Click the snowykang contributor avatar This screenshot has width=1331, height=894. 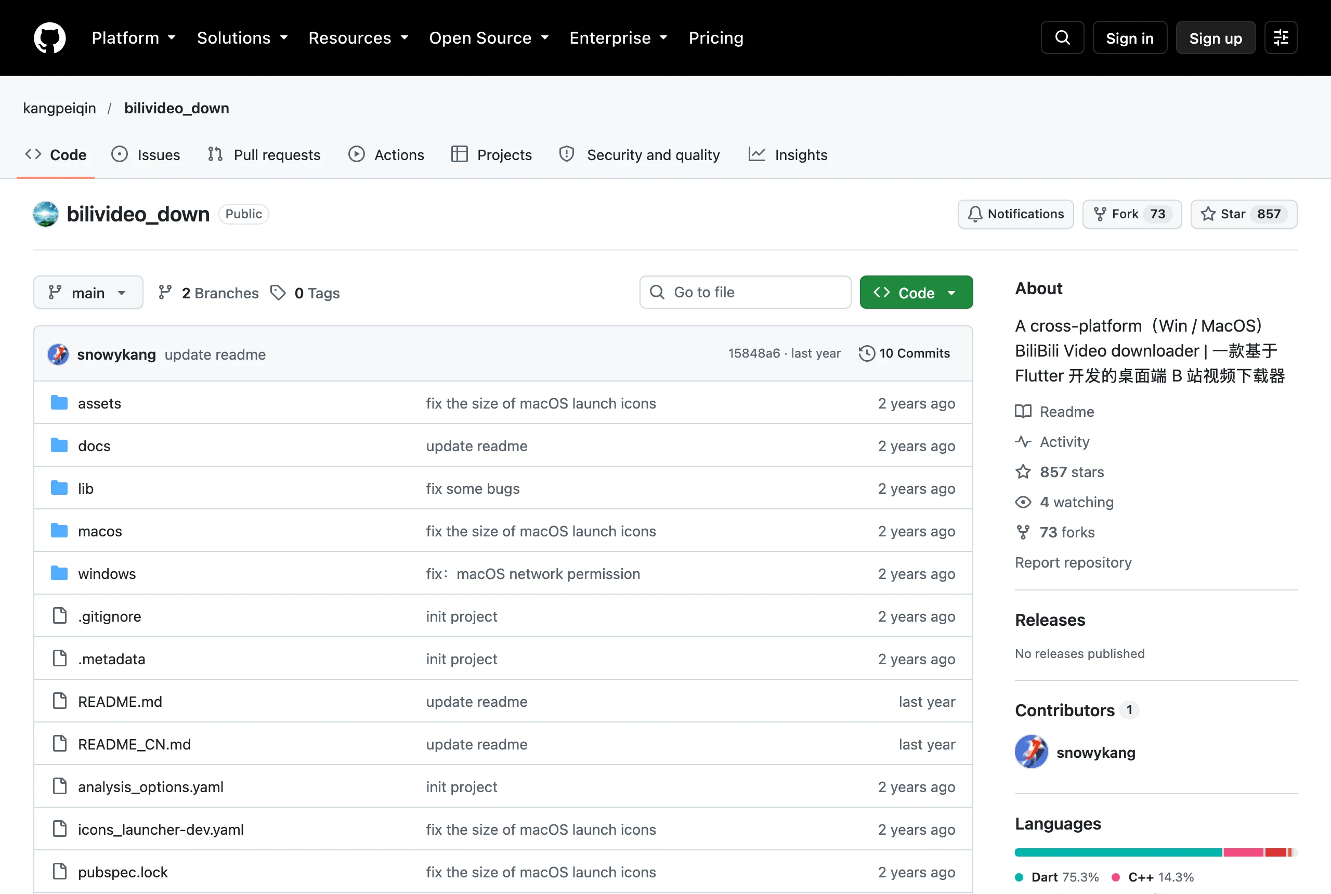tap(1031, 752)
